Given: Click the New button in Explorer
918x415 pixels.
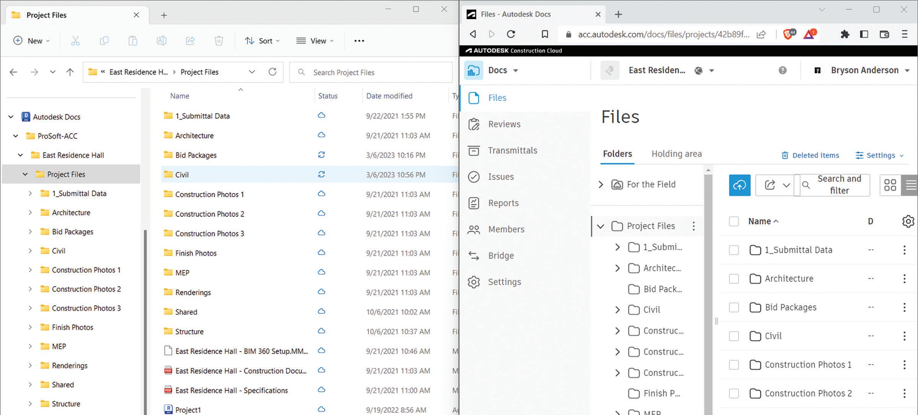Looking at the screenshot, I should (x=32, y=41).
